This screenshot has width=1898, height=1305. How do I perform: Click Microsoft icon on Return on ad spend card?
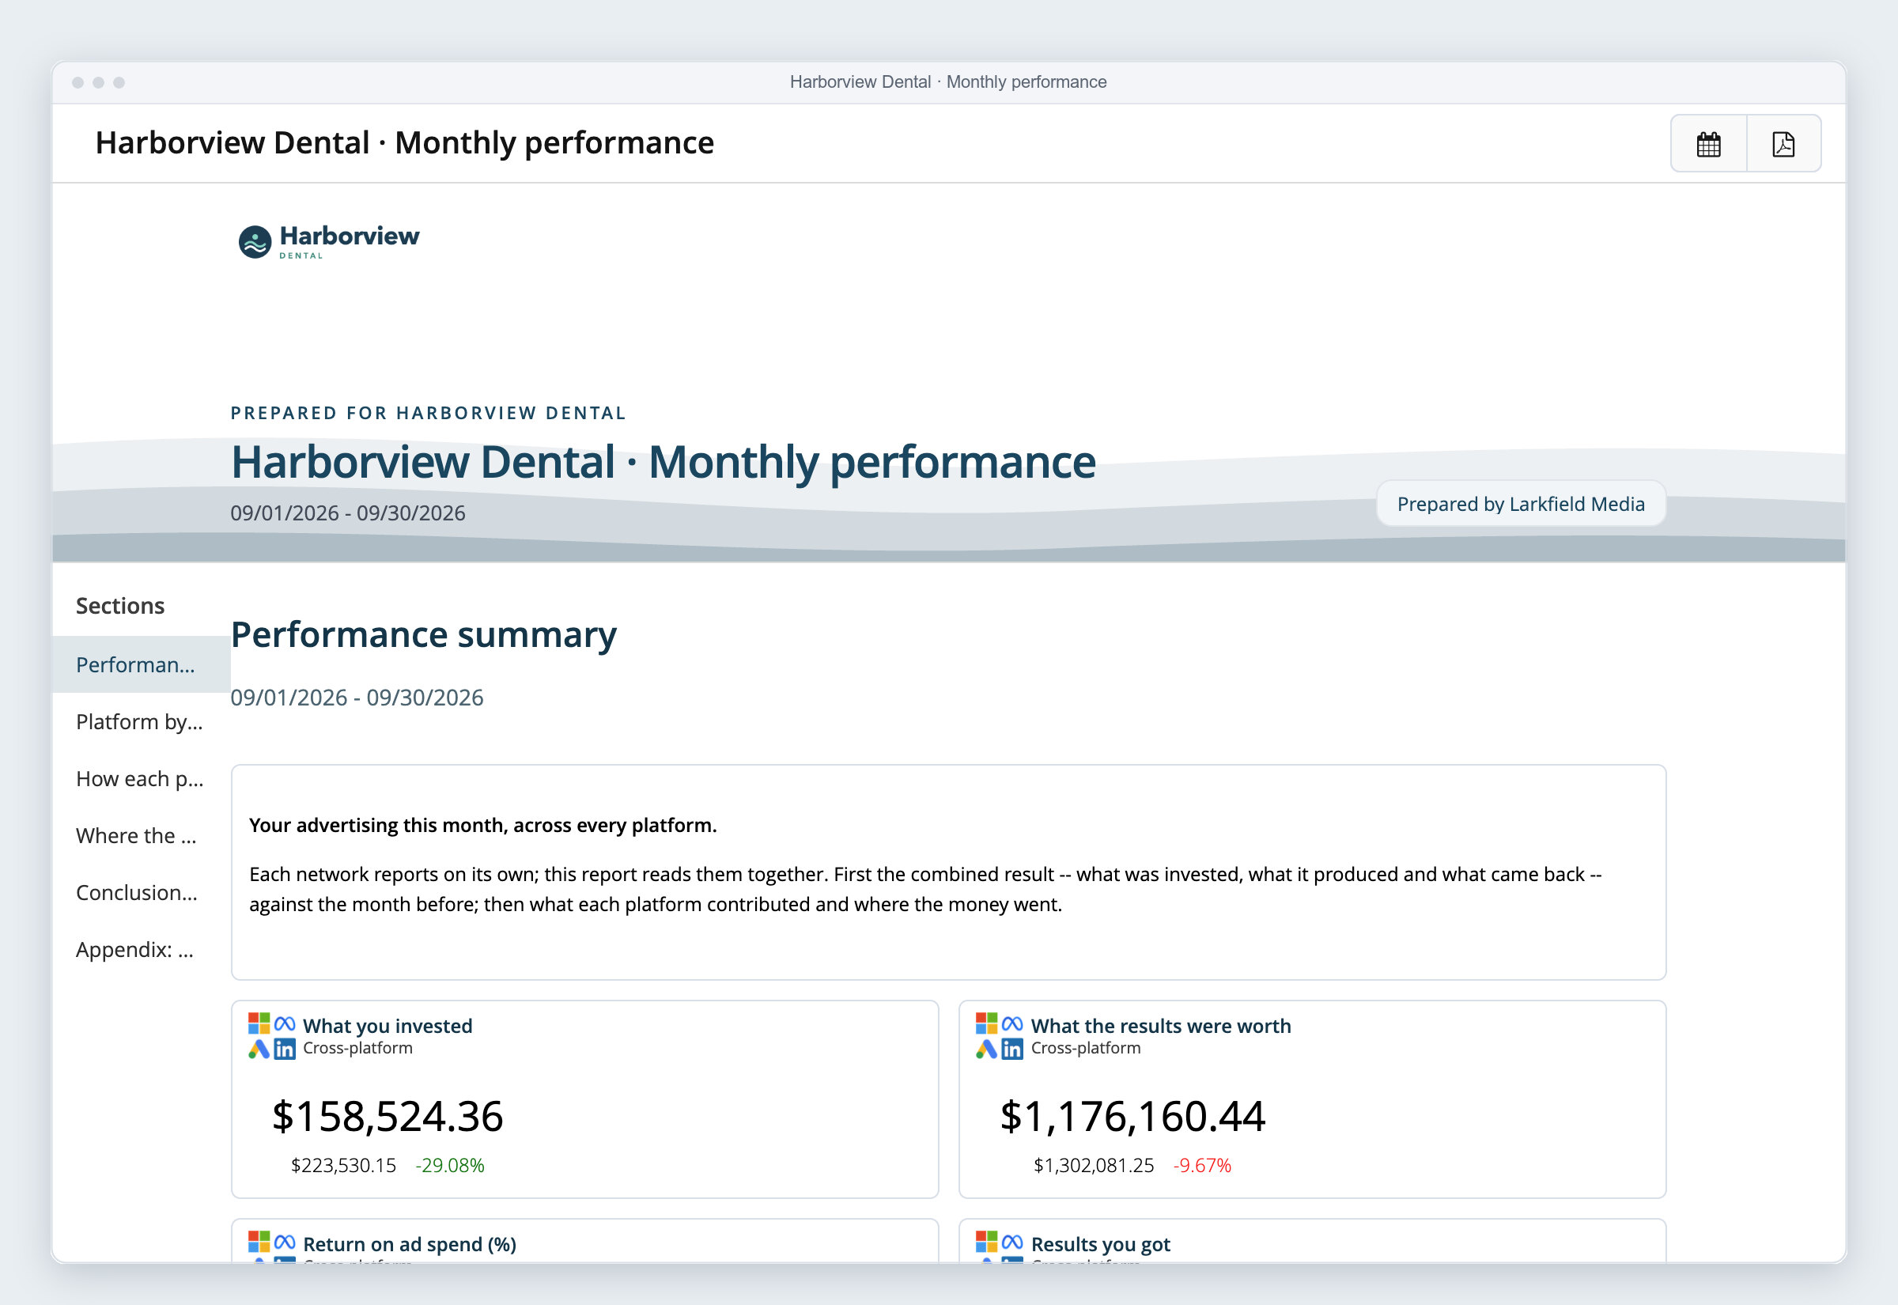pyautogui.click(x=259, y=1241)
